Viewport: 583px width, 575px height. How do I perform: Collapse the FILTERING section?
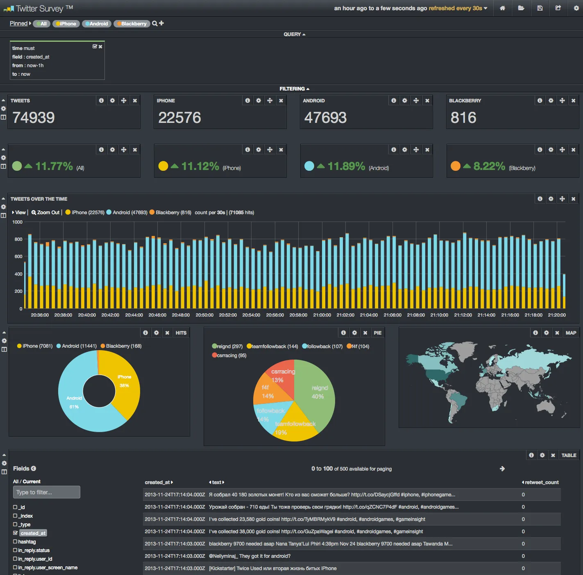coord(295,89)
